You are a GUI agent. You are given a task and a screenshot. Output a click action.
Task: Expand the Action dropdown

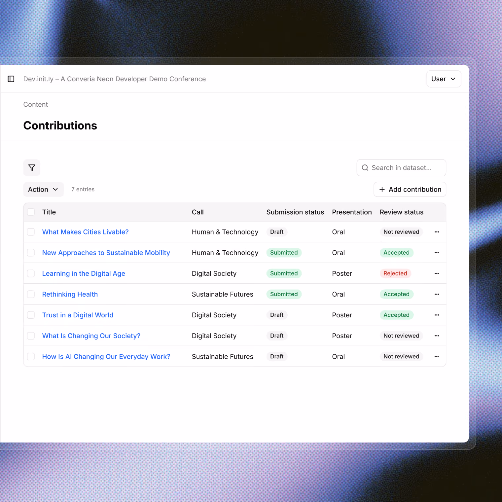44,190
